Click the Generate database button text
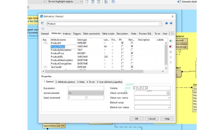 tap(189, 2)
